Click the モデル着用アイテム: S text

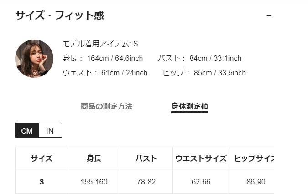(x=100, y=44)
